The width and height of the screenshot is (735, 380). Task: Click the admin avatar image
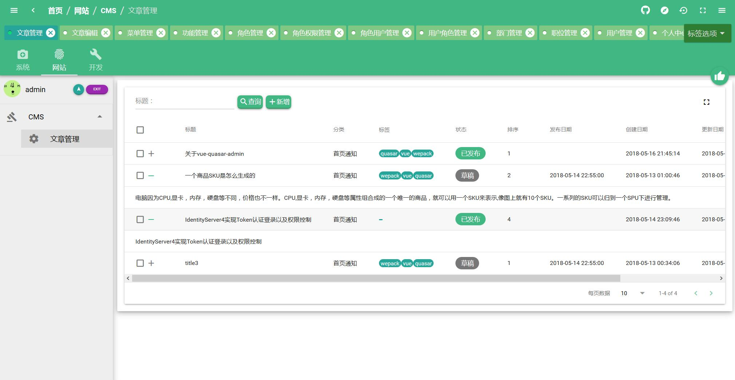tap(12, 89)
